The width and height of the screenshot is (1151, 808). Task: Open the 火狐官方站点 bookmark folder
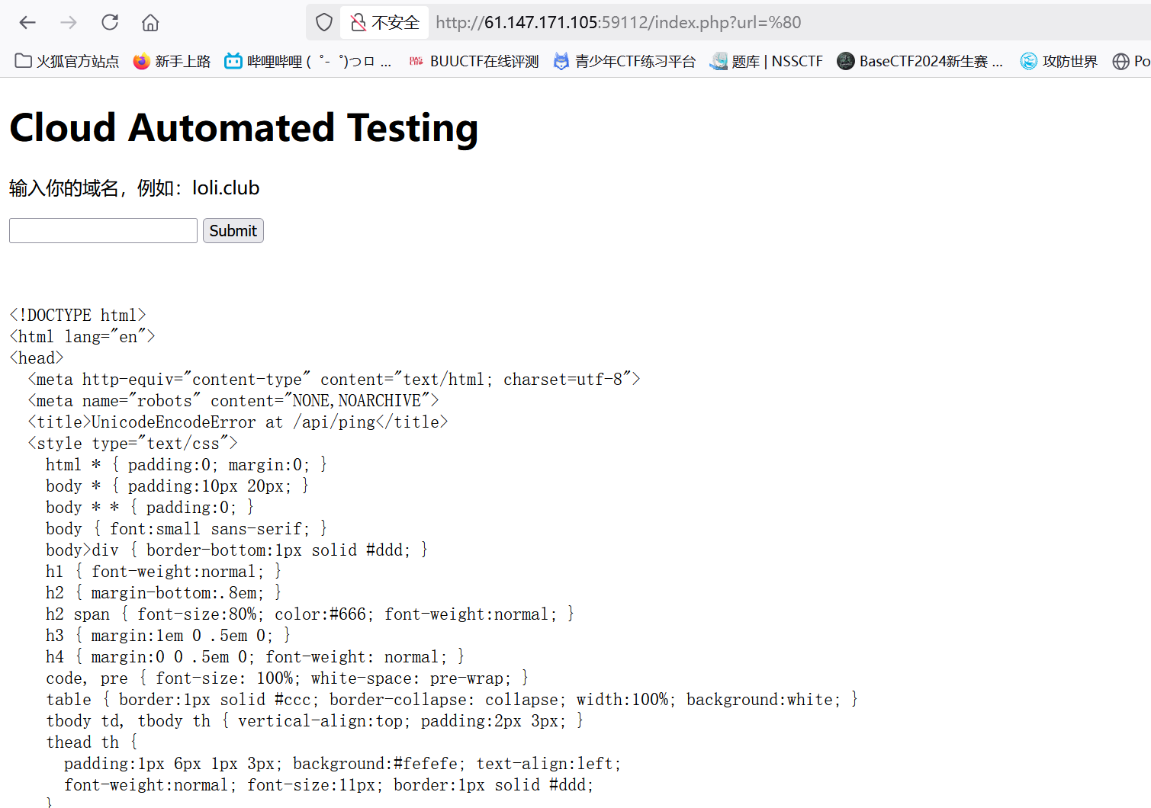(67, 61)
